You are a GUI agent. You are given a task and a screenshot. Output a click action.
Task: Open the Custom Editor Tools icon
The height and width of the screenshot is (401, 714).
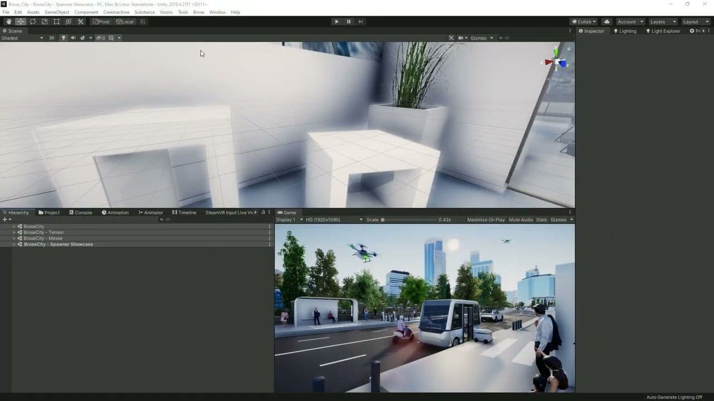tap(80, 21)
